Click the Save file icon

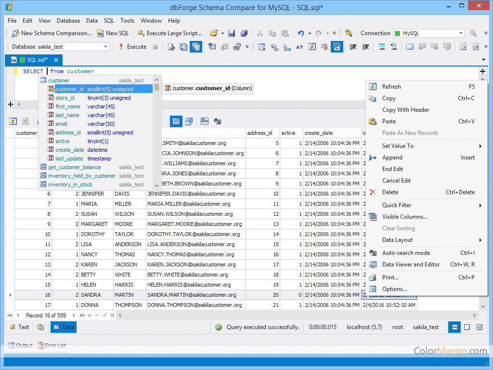(x=232, y=33)
